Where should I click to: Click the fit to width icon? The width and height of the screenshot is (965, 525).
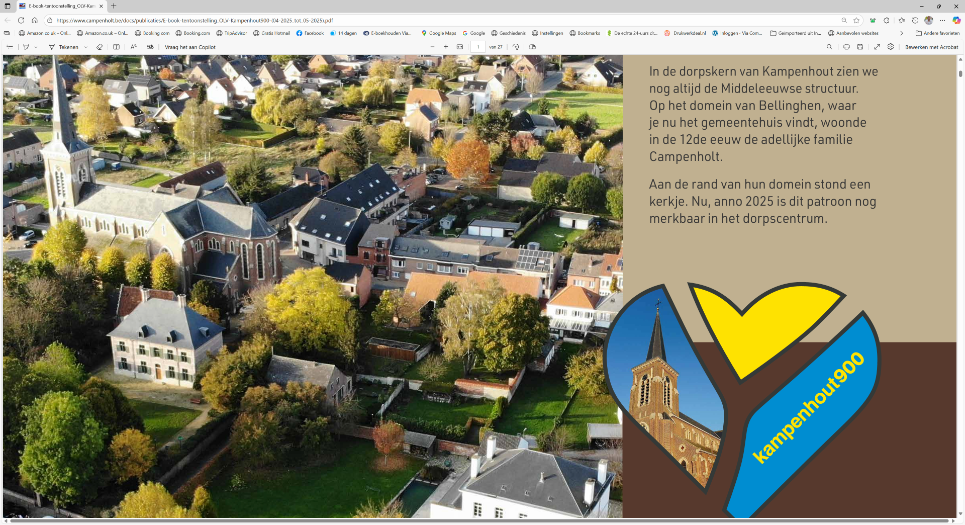click(460, 47)
